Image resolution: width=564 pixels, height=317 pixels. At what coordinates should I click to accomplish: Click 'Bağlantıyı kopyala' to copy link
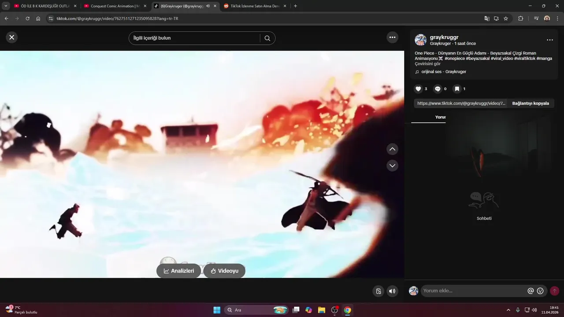(531, 103)
